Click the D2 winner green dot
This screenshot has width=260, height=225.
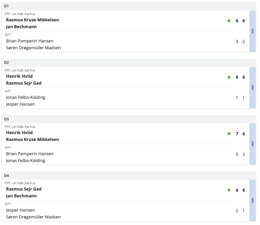(229, 77)
